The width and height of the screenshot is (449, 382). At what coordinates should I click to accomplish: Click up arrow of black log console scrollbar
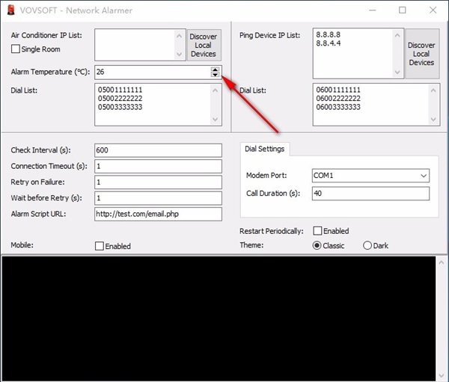(x=442, y=262)
